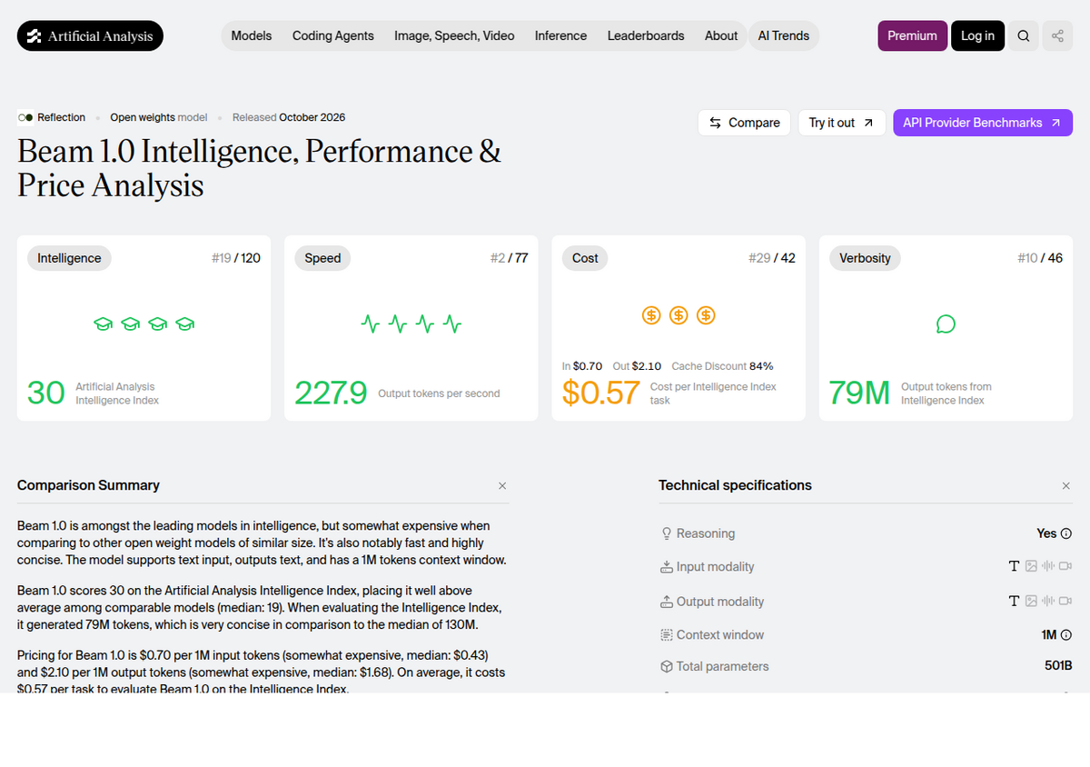Click the Reflection creator link
The width and height of the screenshot is (1090, 767).
(x=61, y=117)
